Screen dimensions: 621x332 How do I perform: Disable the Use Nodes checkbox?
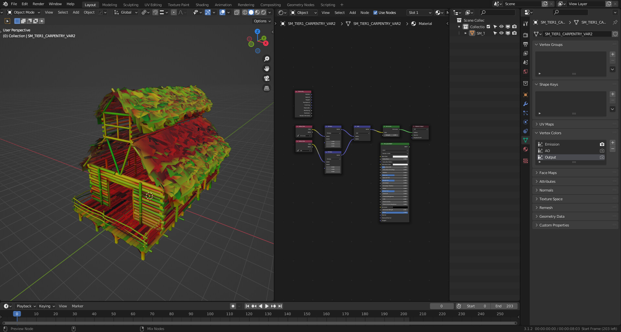coord(376,13)
